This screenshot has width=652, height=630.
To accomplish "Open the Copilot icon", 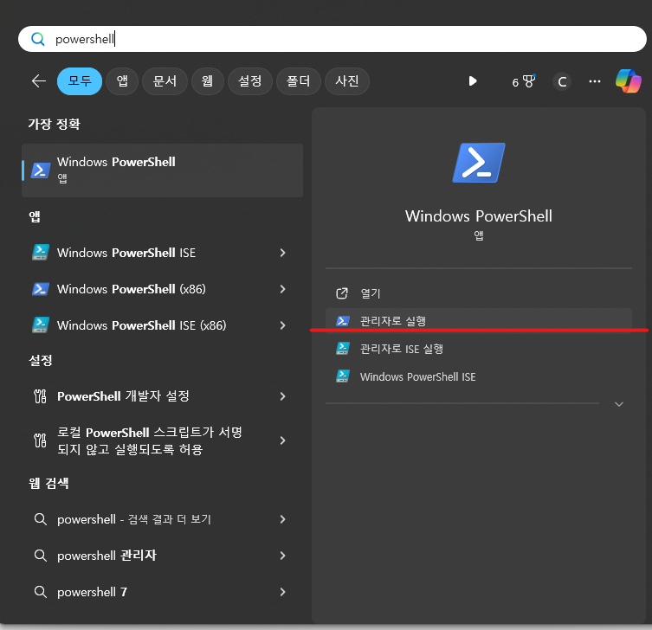I will click(629, 81).
